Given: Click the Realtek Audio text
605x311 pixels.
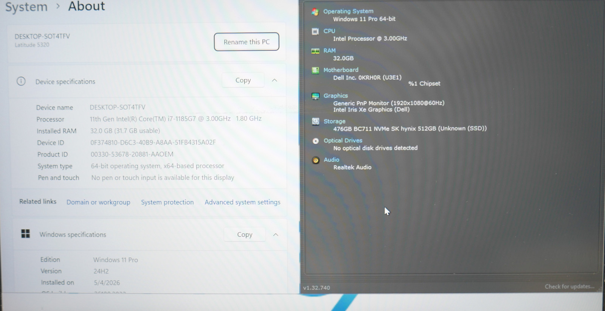Looking at the screenshot, I should point(352,167).
